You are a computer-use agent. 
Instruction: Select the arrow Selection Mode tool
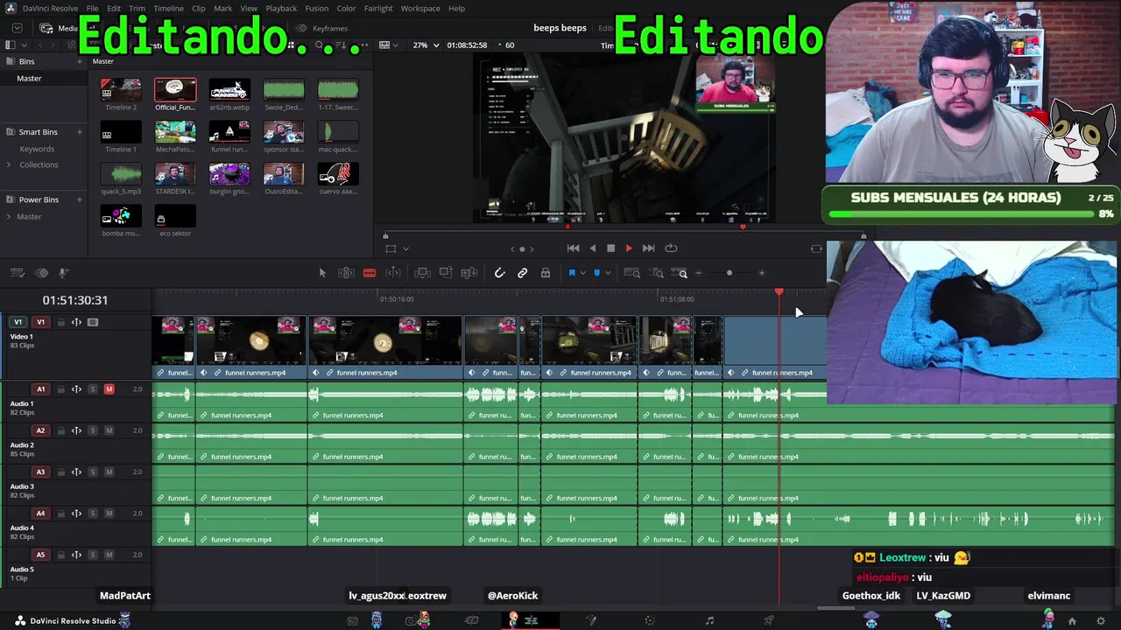(322, 273)
